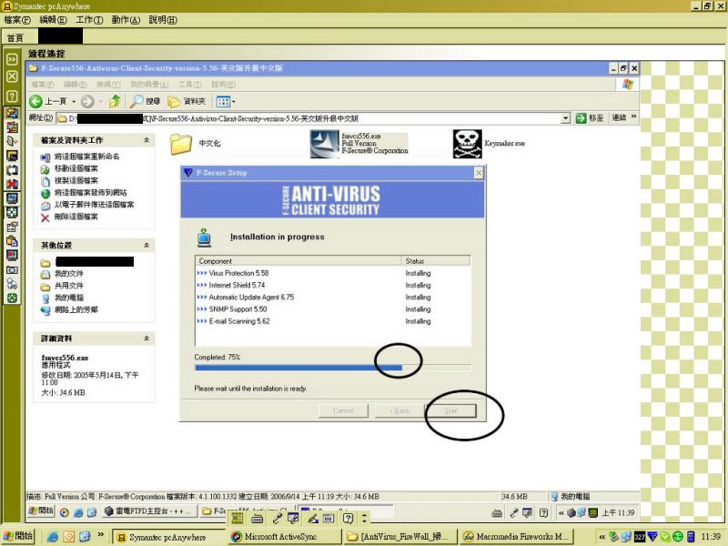Click the Internet Explorer icon in remote quick launch
This screenshot has height=546, width=728.
(x=78, y=512)
